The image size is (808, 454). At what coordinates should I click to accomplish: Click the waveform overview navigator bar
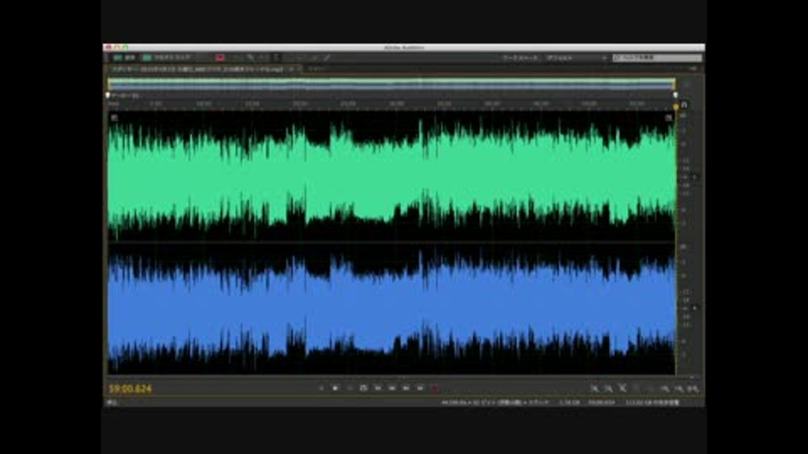coord(391,84)
